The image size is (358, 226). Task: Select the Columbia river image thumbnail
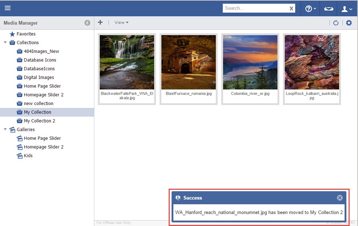250,62
